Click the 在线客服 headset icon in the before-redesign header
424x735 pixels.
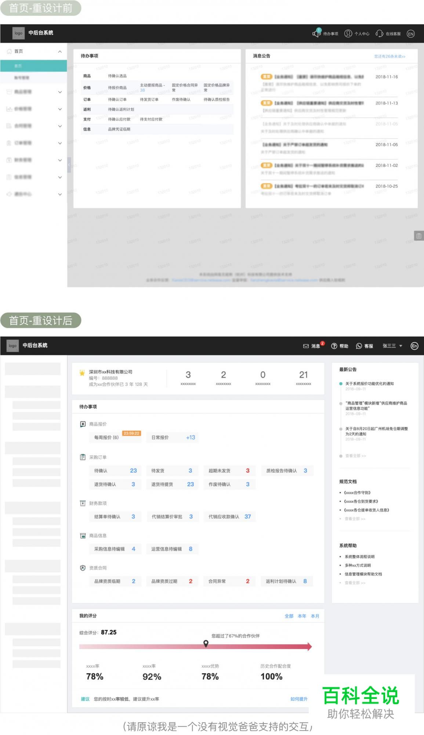(379, 33)
